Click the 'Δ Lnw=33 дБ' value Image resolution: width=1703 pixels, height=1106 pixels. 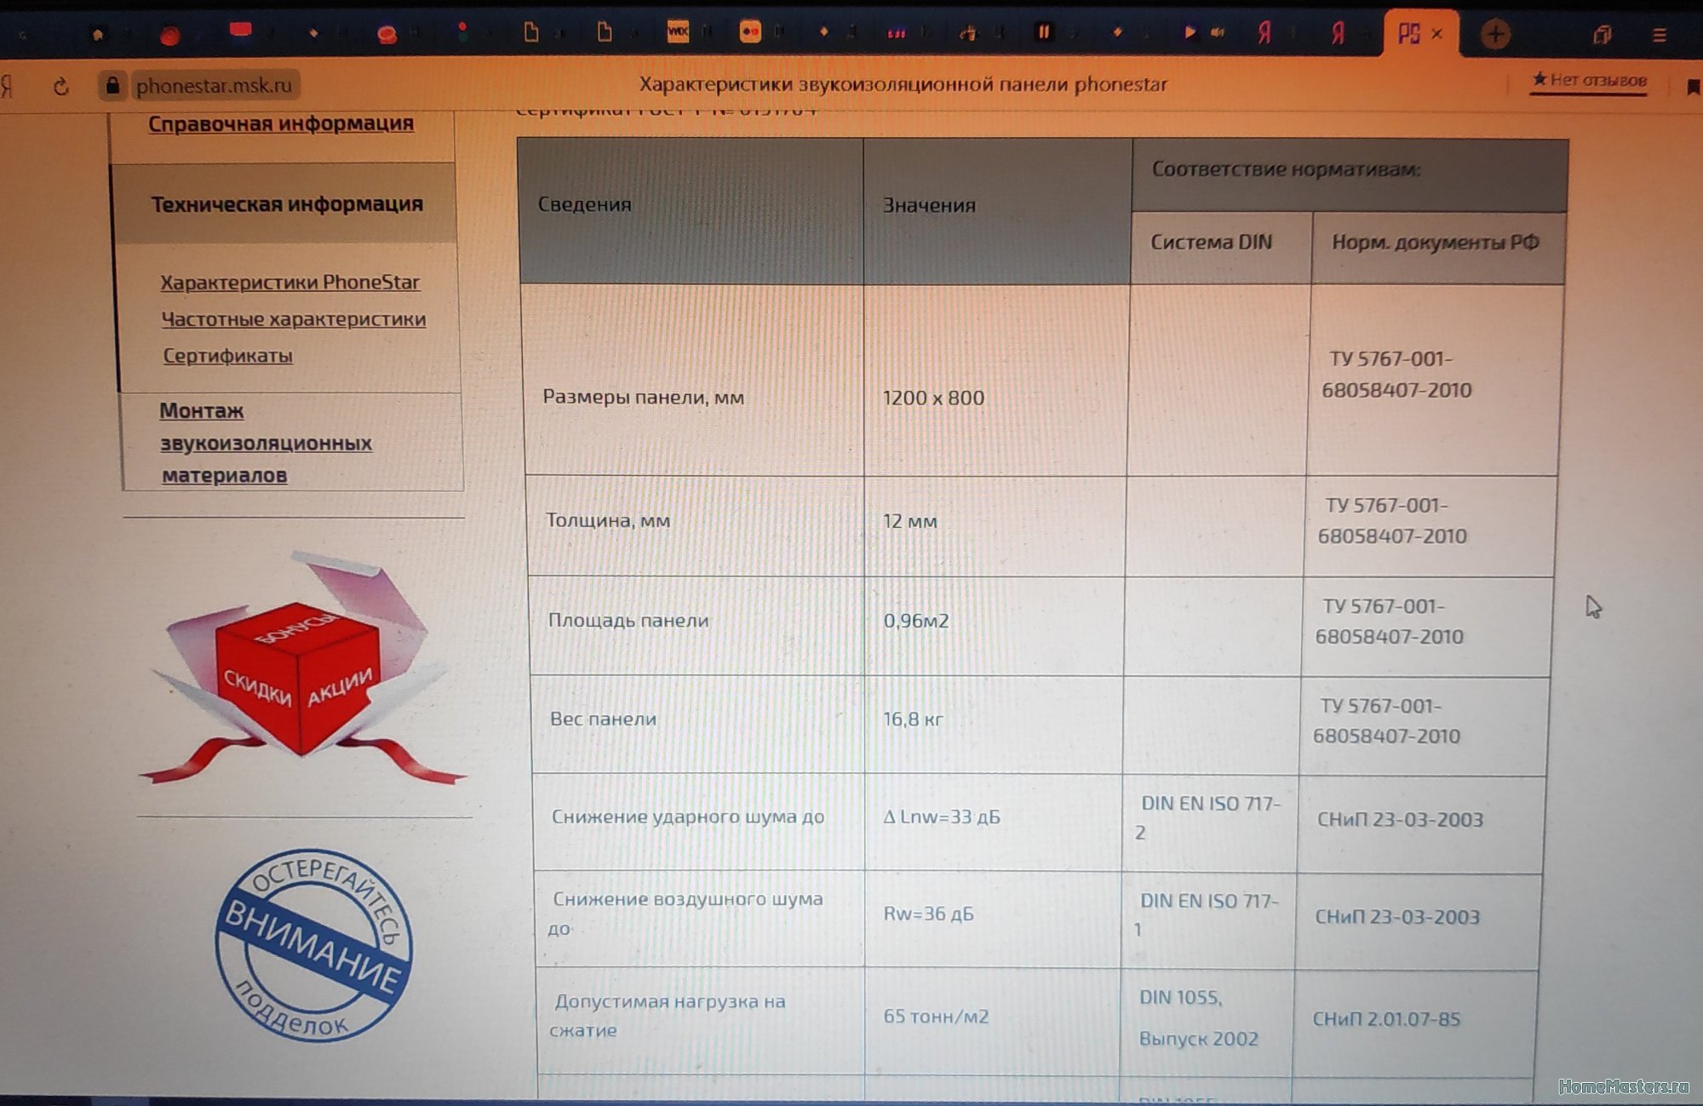pyautogui.click(x=942, y=817)
